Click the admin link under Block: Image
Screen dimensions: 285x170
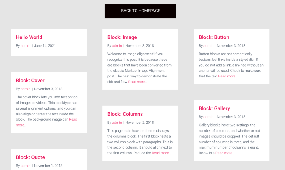pyautogui.click(x=117, y=45)
